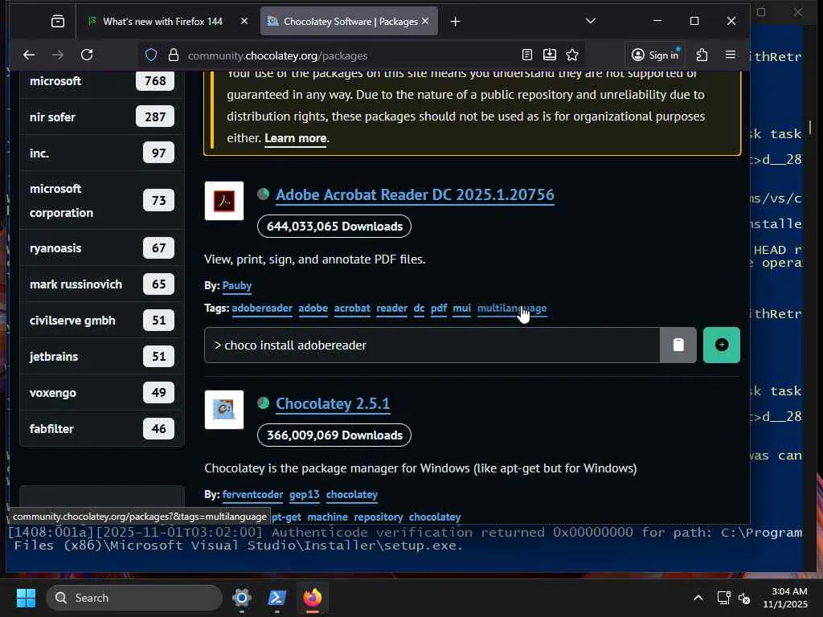Screen dimensions: 823x617
Task: Filter packages by civilserve gmbh
Action: pos(102,320)
